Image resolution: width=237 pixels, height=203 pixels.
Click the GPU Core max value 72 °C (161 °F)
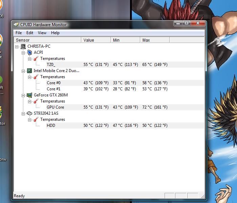tap(155, 107)
